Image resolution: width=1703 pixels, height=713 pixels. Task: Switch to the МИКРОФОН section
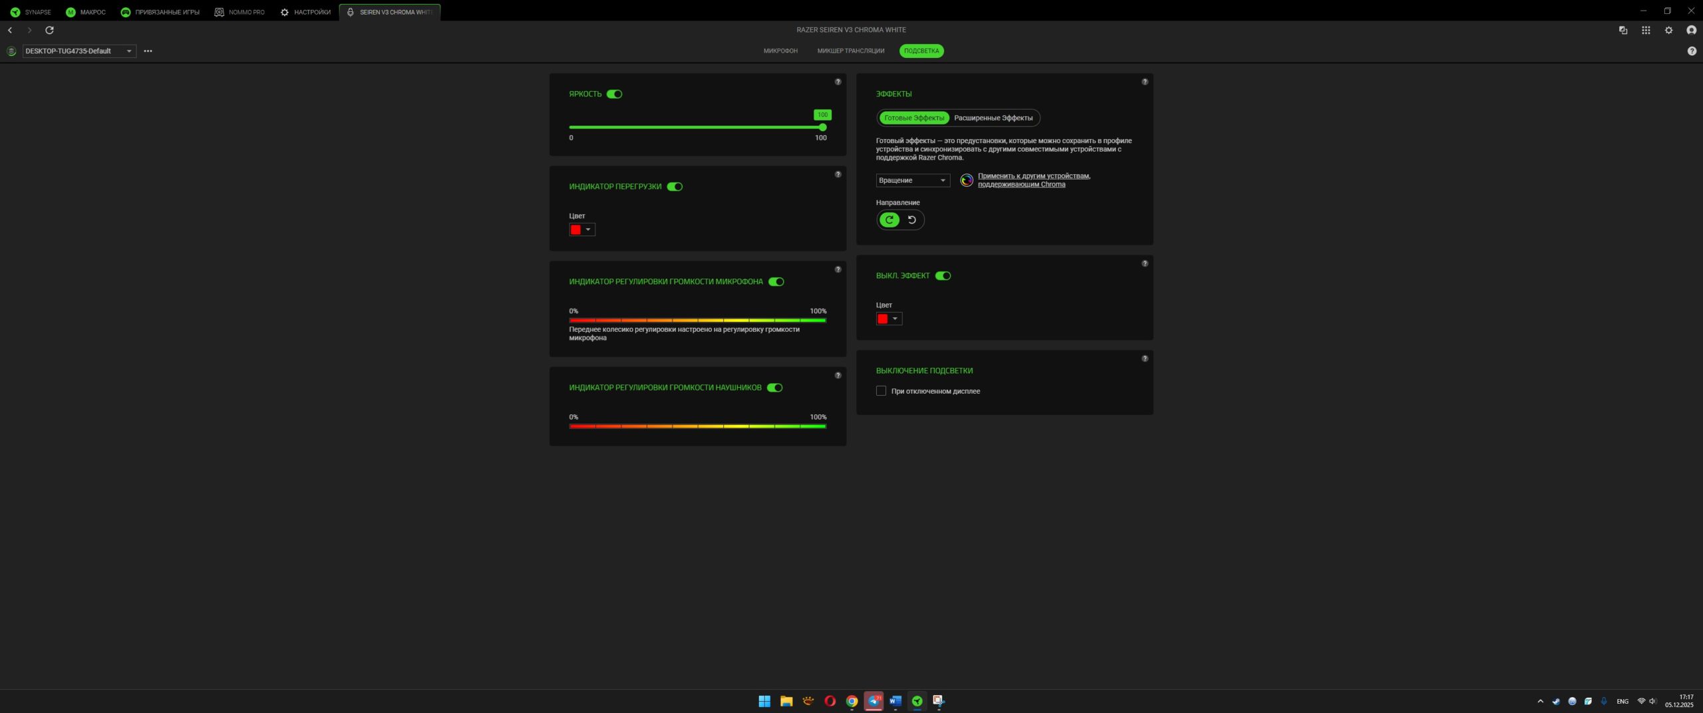tap(780, 51)
